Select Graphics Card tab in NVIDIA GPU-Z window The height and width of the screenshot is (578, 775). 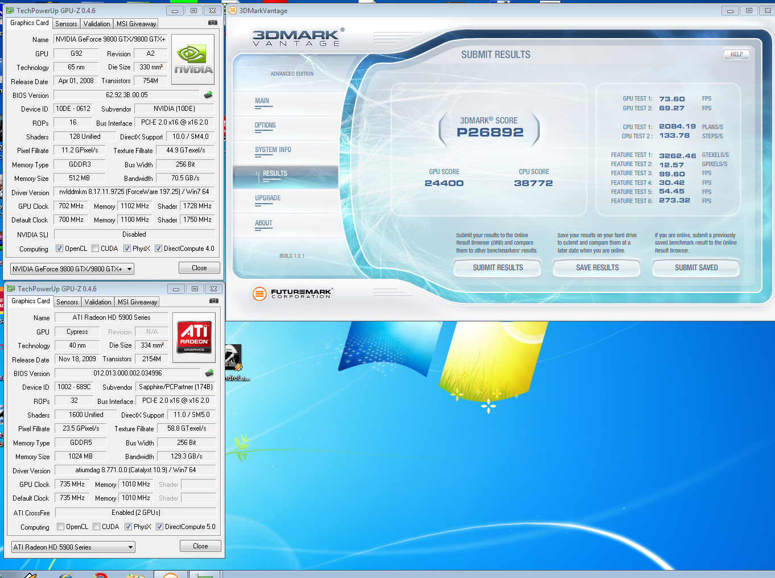pos(30,23)
